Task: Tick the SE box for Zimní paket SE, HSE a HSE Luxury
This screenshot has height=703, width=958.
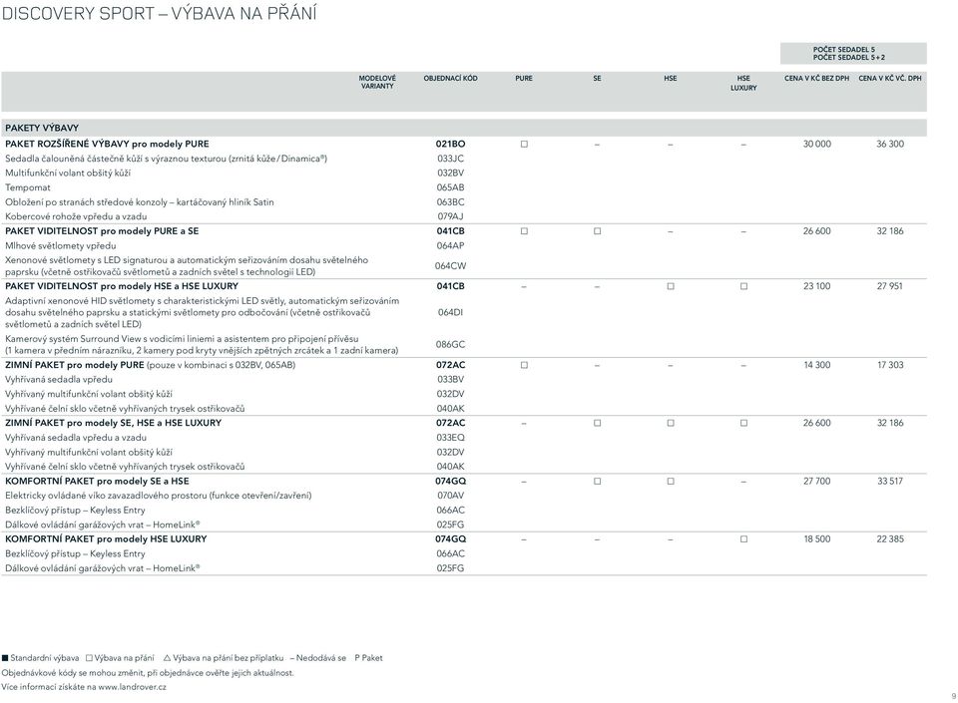Action: [597, 423]
